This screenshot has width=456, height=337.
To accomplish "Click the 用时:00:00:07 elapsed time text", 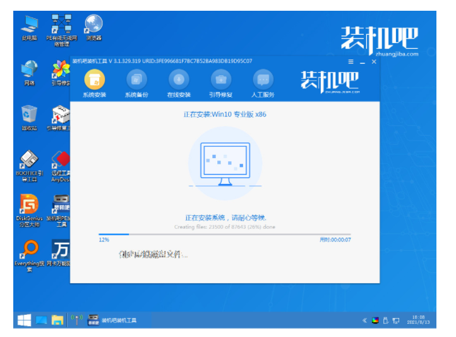I will coord(335,240).
